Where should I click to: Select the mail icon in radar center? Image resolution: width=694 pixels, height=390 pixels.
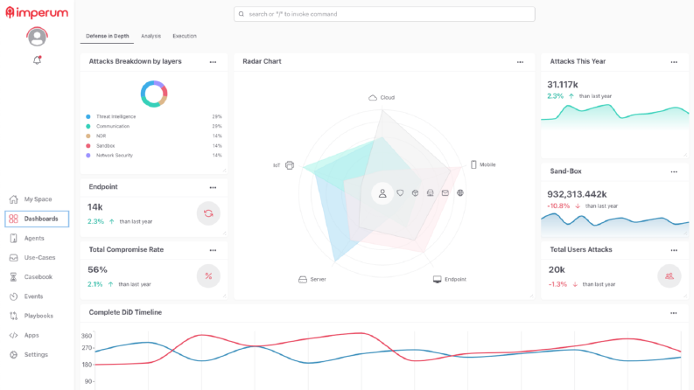coord(445,192)
